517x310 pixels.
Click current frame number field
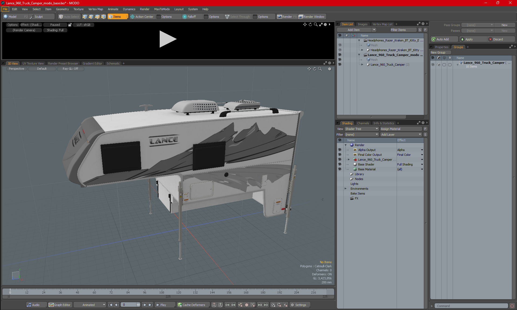tap(131, 305)
